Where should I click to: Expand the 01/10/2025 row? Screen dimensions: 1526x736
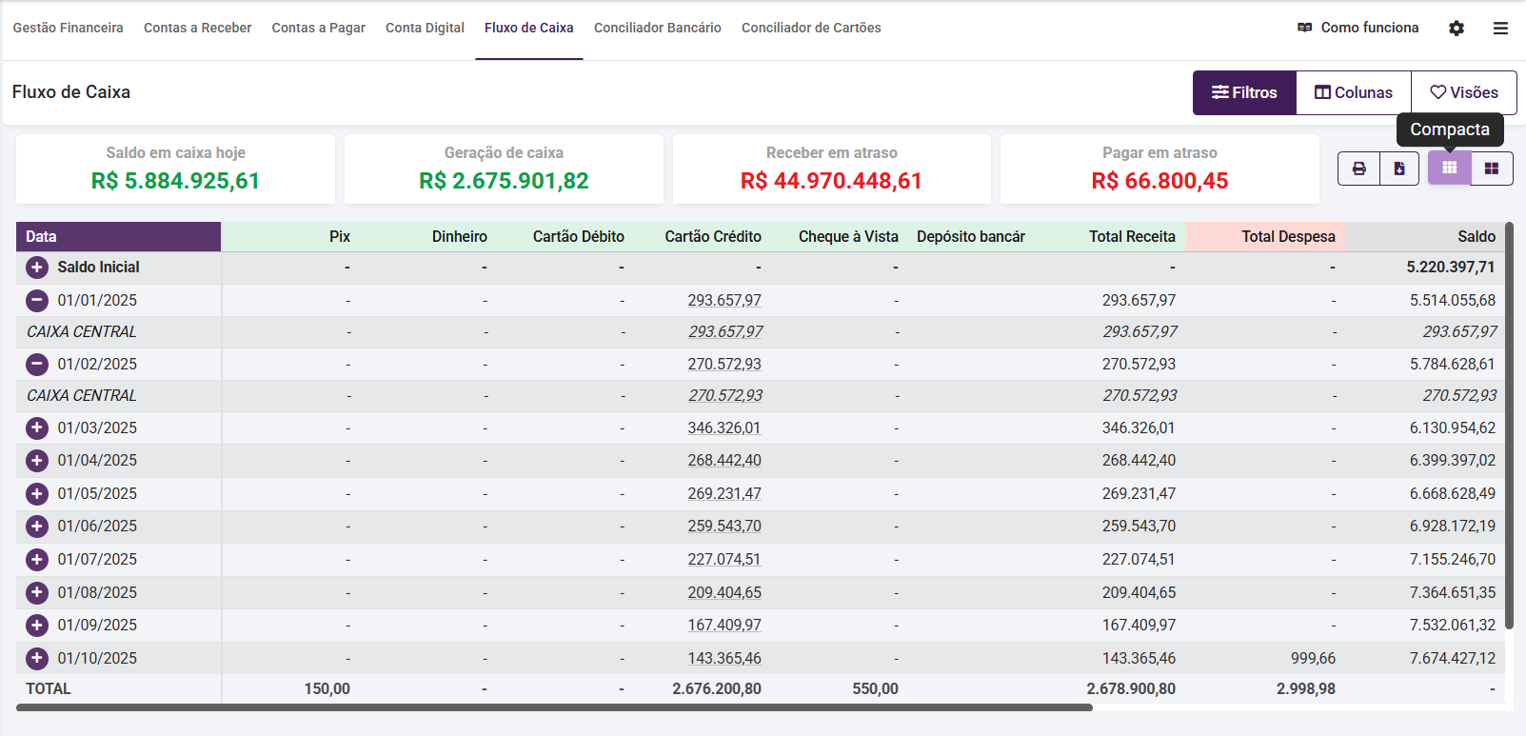(37, 658)
